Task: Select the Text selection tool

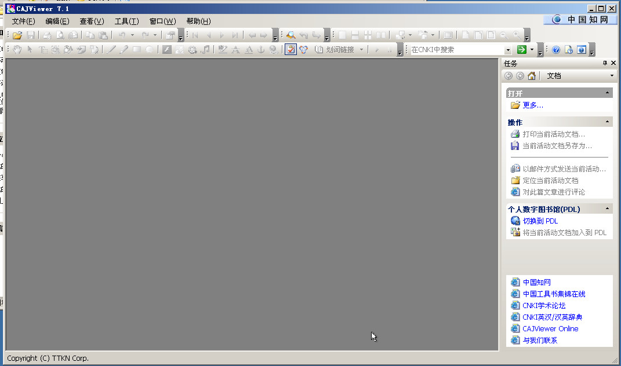Action: tap(42, 49)
